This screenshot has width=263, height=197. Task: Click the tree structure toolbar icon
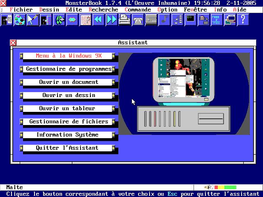point(178,20)
